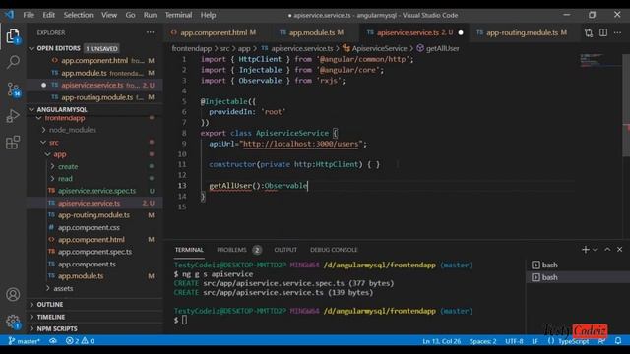Change indentation via Spaces: 2
Screen dimensions: 630x354
482,341
